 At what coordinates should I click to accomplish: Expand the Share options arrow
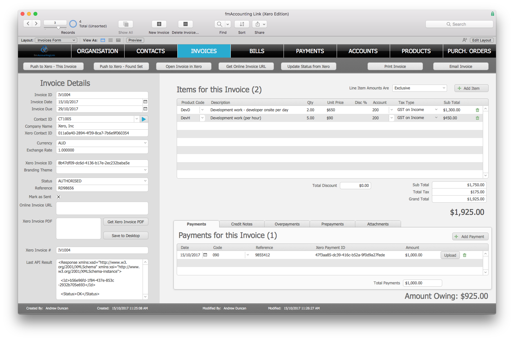pyautogui.click(x=264, y=24)
